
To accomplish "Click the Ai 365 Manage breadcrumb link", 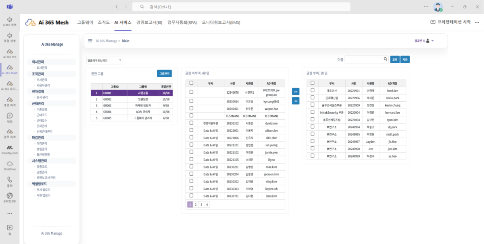I will (106, 41).
